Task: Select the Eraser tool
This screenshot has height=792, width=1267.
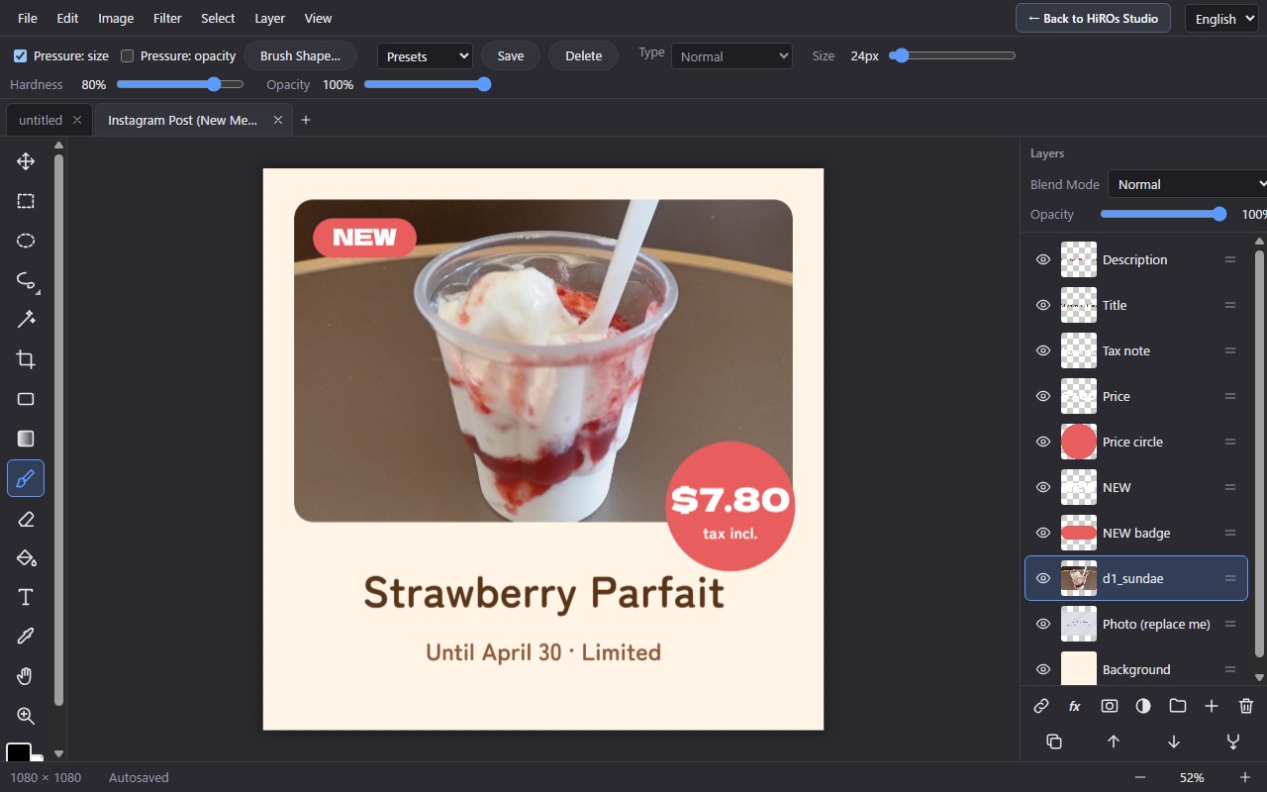Action: point(26,518)
